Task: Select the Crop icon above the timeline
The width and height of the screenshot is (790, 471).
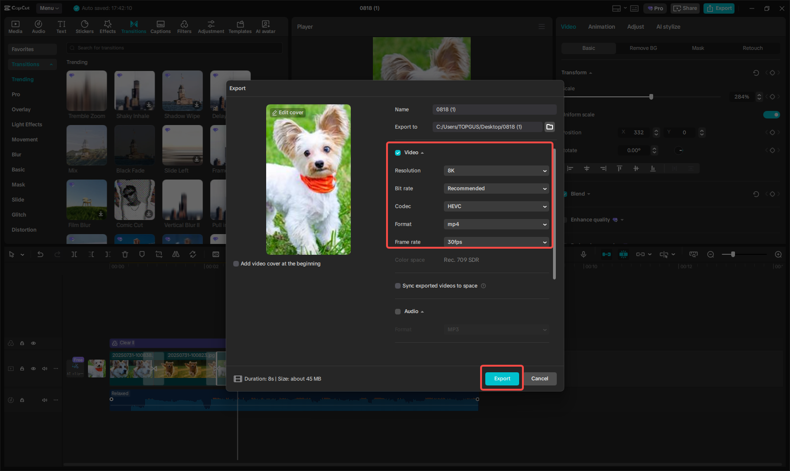Action: [159, 254]
